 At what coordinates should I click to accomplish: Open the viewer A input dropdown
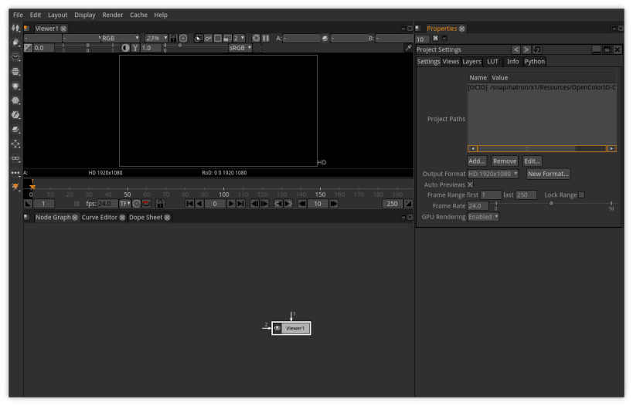pyautogui.click(x=301, y=38)
